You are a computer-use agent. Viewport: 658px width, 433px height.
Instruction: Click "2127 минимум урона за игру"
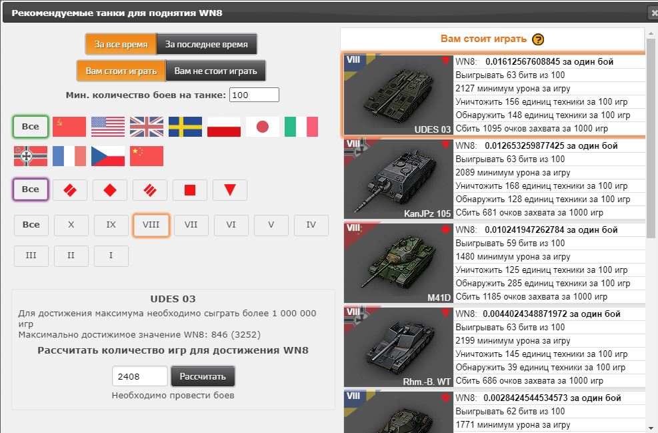[x=513, y=89]
